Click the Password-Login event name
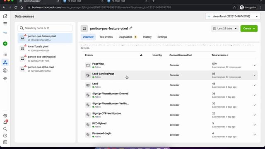 tap(101, 133)
